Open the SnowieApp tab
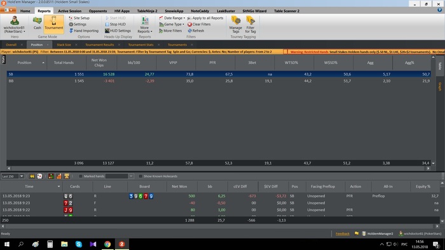 coord(174,11)
